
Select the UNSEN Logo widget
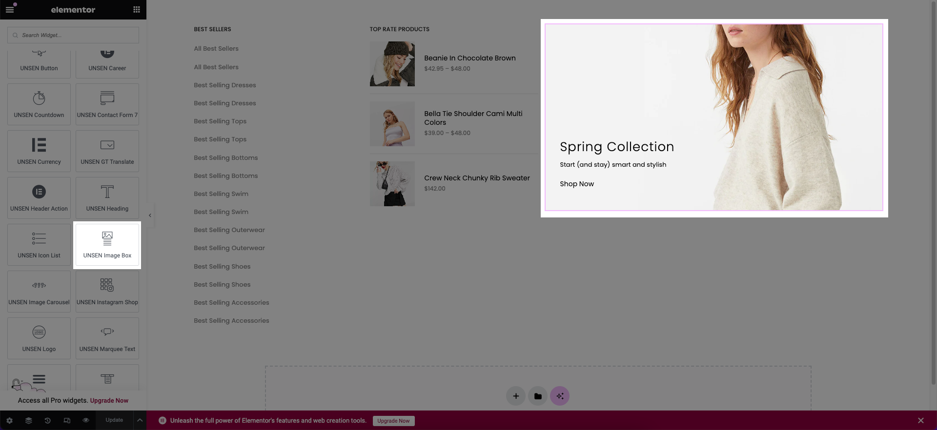tap(39, 338)
